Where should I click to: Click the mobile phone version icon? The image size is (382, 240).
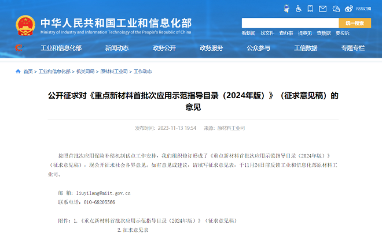[311, 9]
